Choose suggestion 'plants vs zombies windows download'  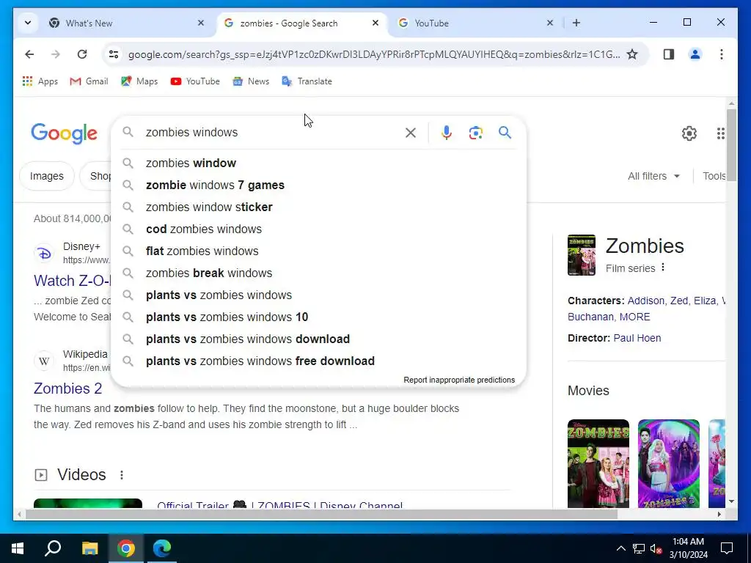point(318,339)
